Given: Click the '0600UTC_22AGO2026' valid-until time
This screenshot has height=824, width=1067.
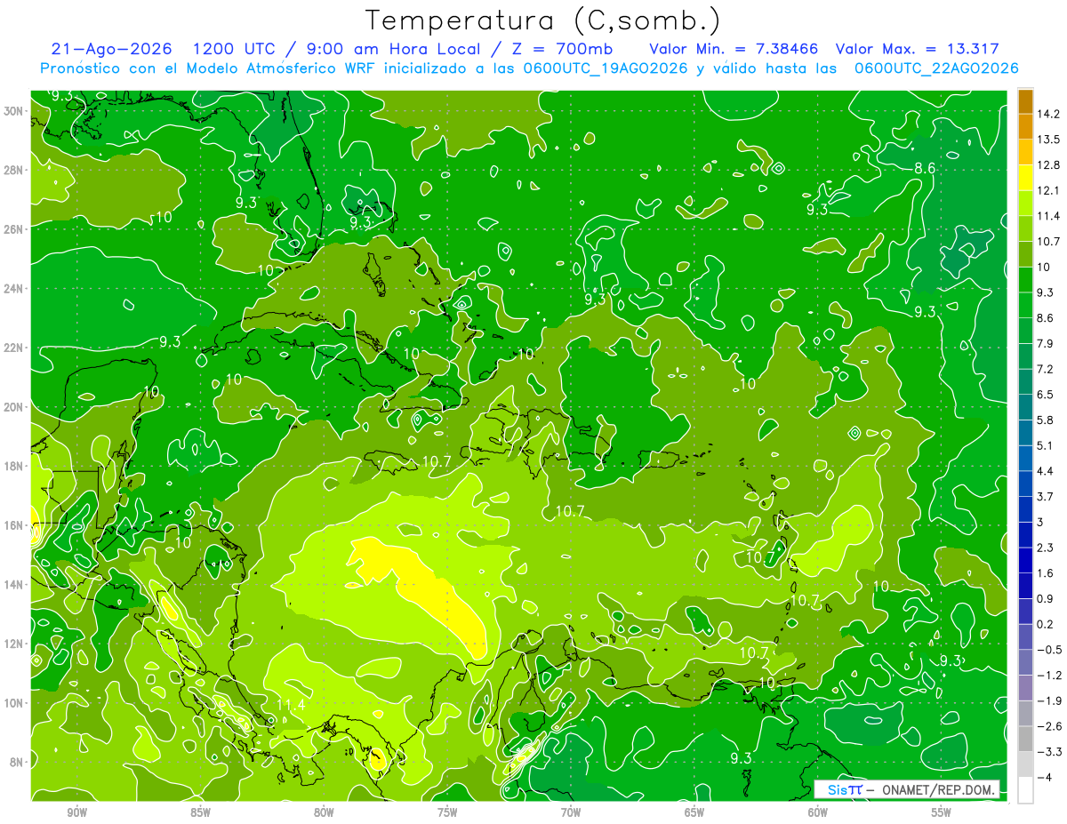Looking at the screenshot, I should coord(936,68).
